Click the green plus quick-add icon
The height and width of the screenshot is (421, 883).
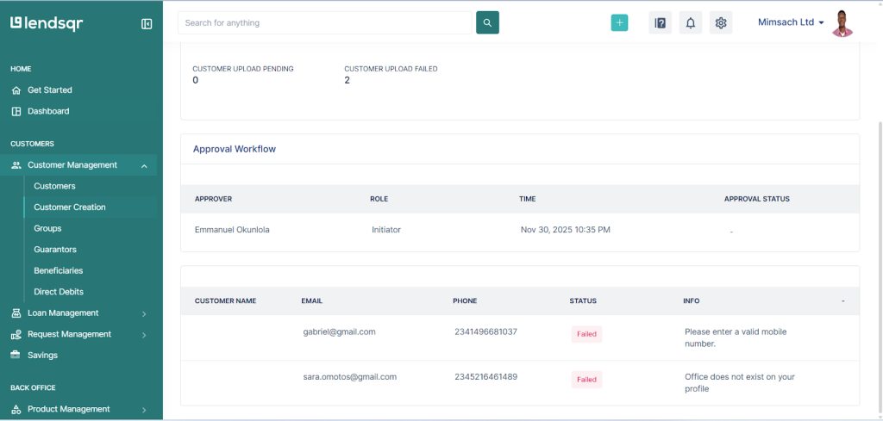click(x=619, y=23)
